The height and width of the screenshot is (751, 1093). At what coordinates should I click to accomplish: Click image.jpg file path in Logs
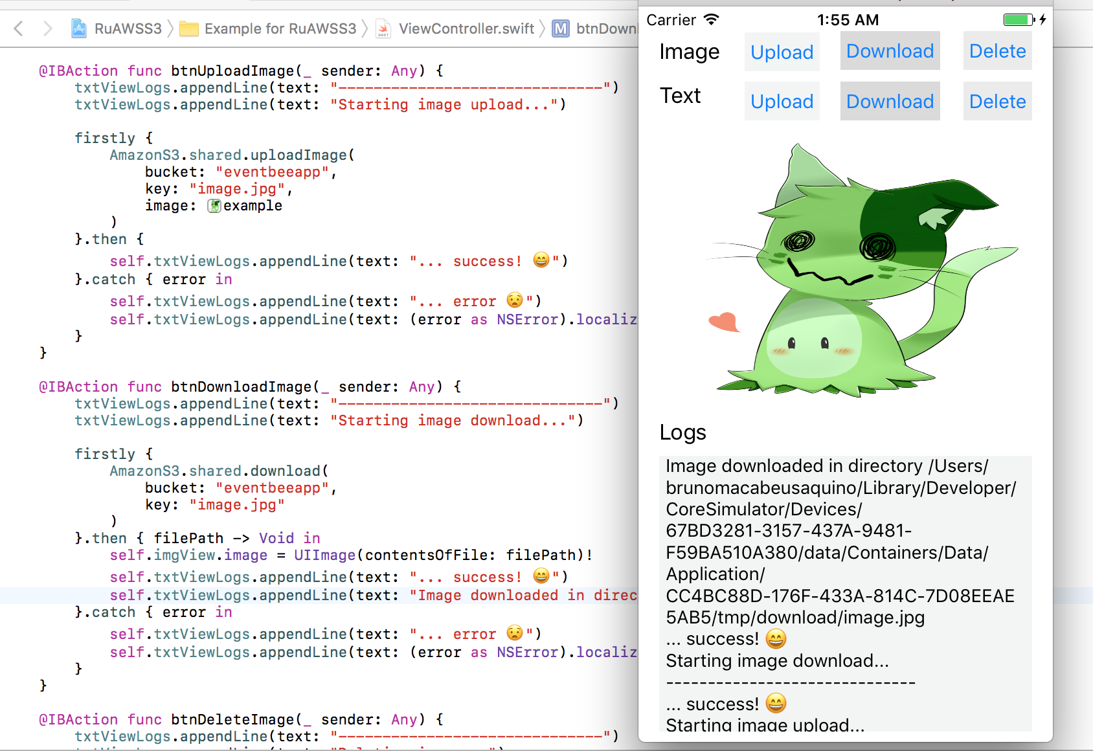pos(795,617)
